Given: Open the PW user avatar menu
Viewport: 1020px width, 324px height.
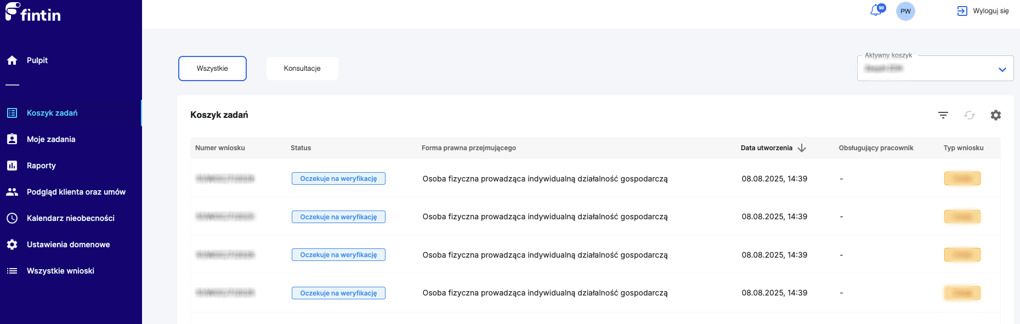Looking at the screenshot, I should pyautogui.click(x=905, y=11).
